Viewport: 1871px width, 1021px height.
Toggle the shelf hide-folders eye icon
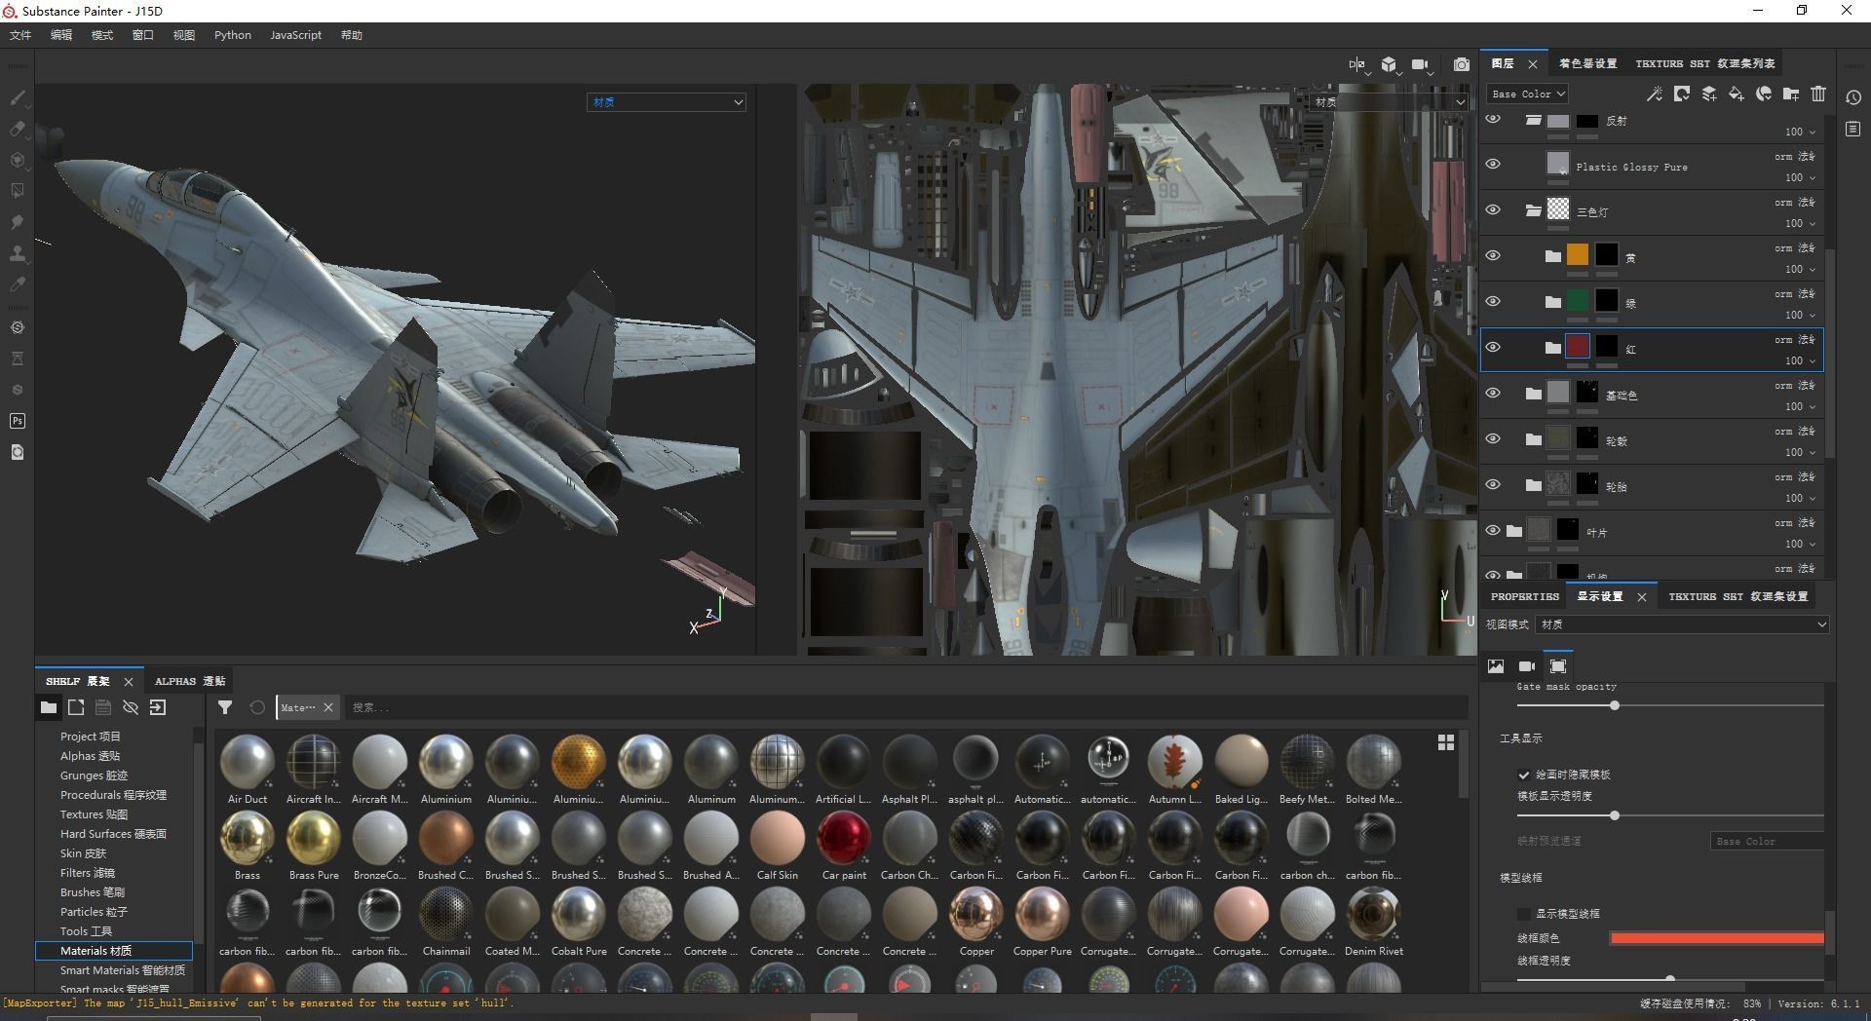(x=131, y=707)
